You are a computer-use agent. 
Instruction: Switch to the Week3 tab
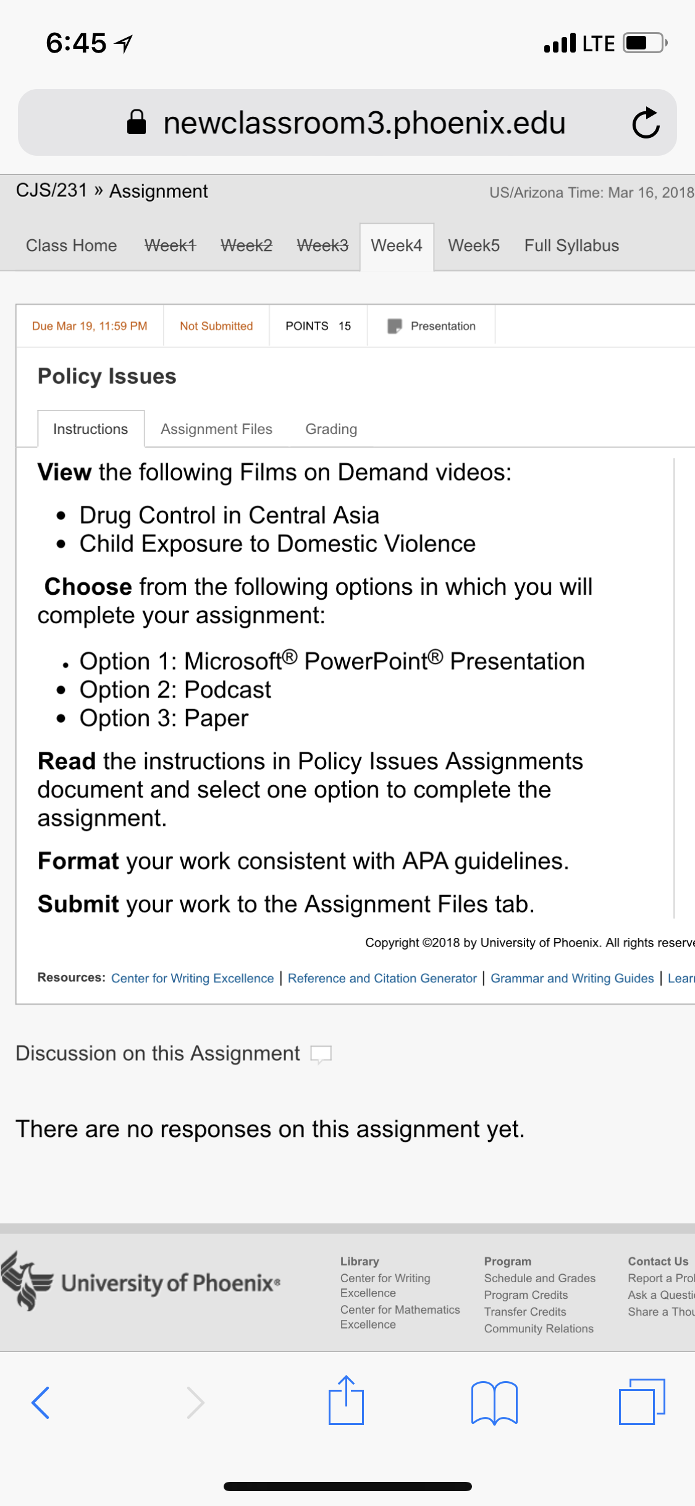tap(322, 245)
